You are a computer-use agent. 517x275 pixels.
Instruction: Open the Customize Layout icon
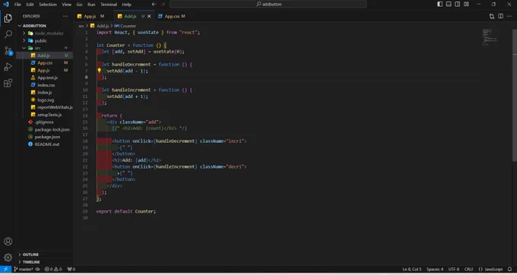tap(466, 5)
